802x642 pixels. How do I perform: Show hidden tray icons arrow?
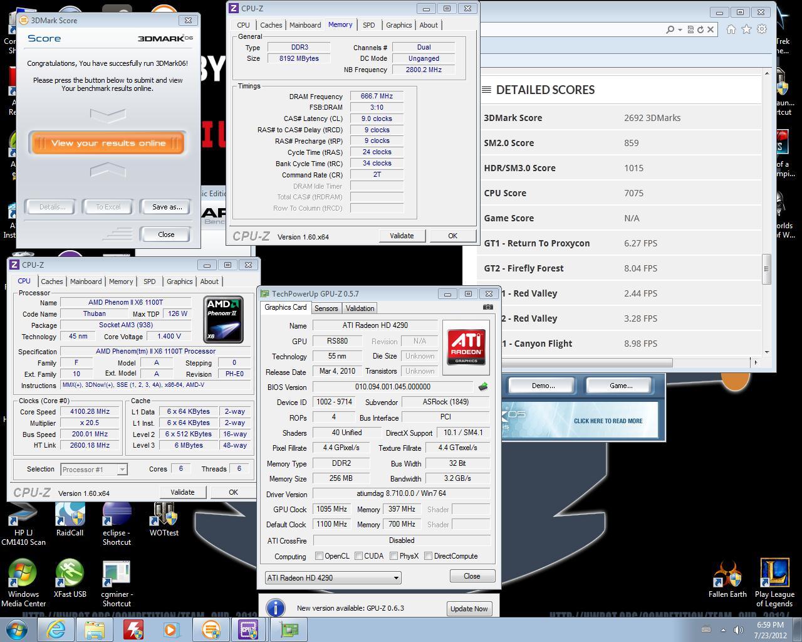point(723,629)
